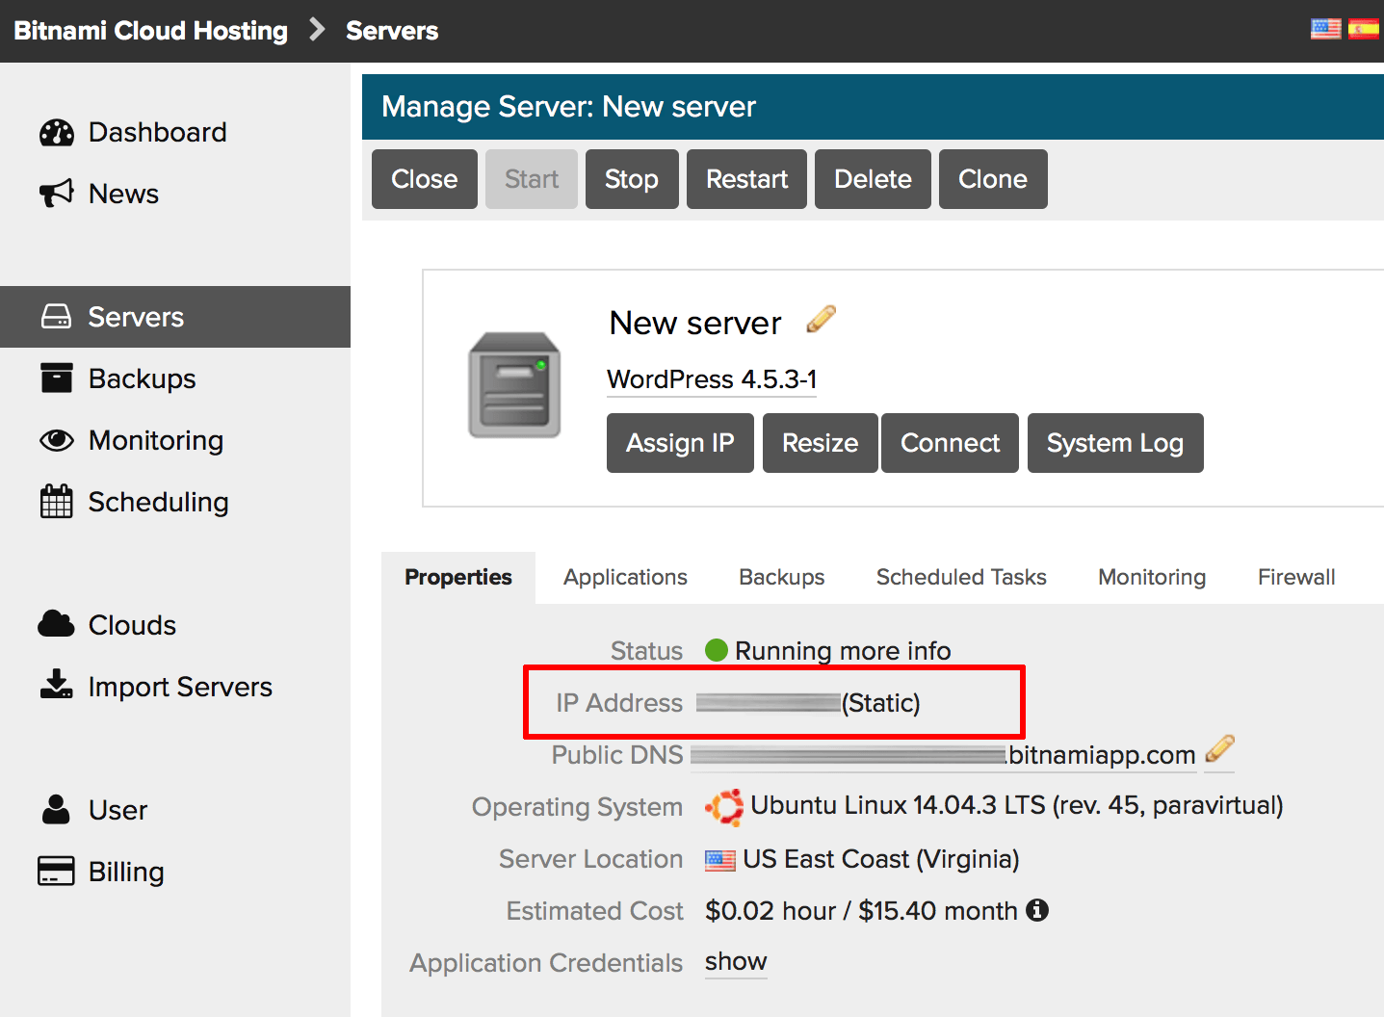1384x1017 pixels.
Task: Click the Clouds cloud icon
Action: [57, 625]
